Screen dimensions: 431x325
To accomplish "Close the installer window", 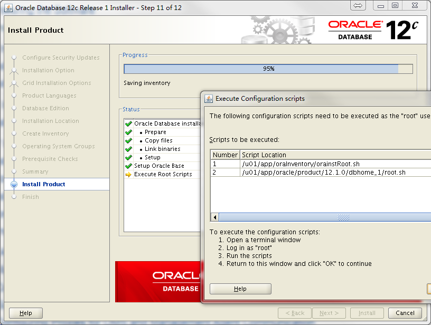I will [415, 6].
